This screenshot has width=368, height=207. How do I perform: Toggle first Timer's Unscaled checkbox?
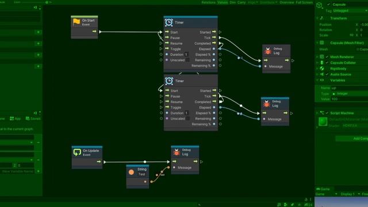187,60
